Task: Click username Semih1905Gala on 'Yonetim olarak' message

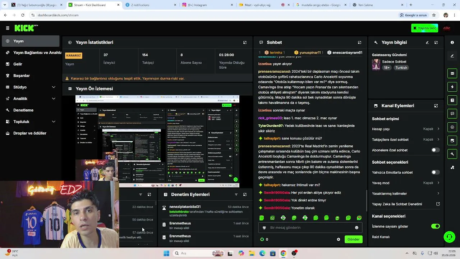Action: 276,208
